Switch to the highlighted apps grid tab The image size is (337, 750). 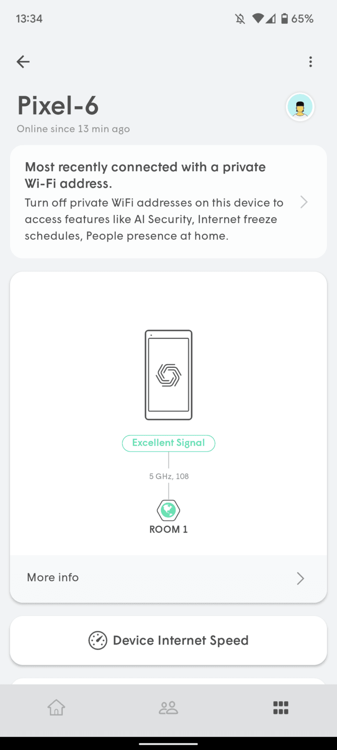[x=280, y=707]
